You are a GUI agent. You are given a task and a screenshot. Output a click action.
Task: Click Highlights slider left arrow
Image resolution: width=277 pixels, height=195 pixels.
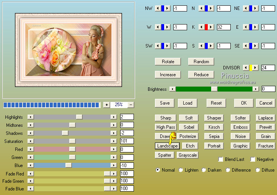31,117
